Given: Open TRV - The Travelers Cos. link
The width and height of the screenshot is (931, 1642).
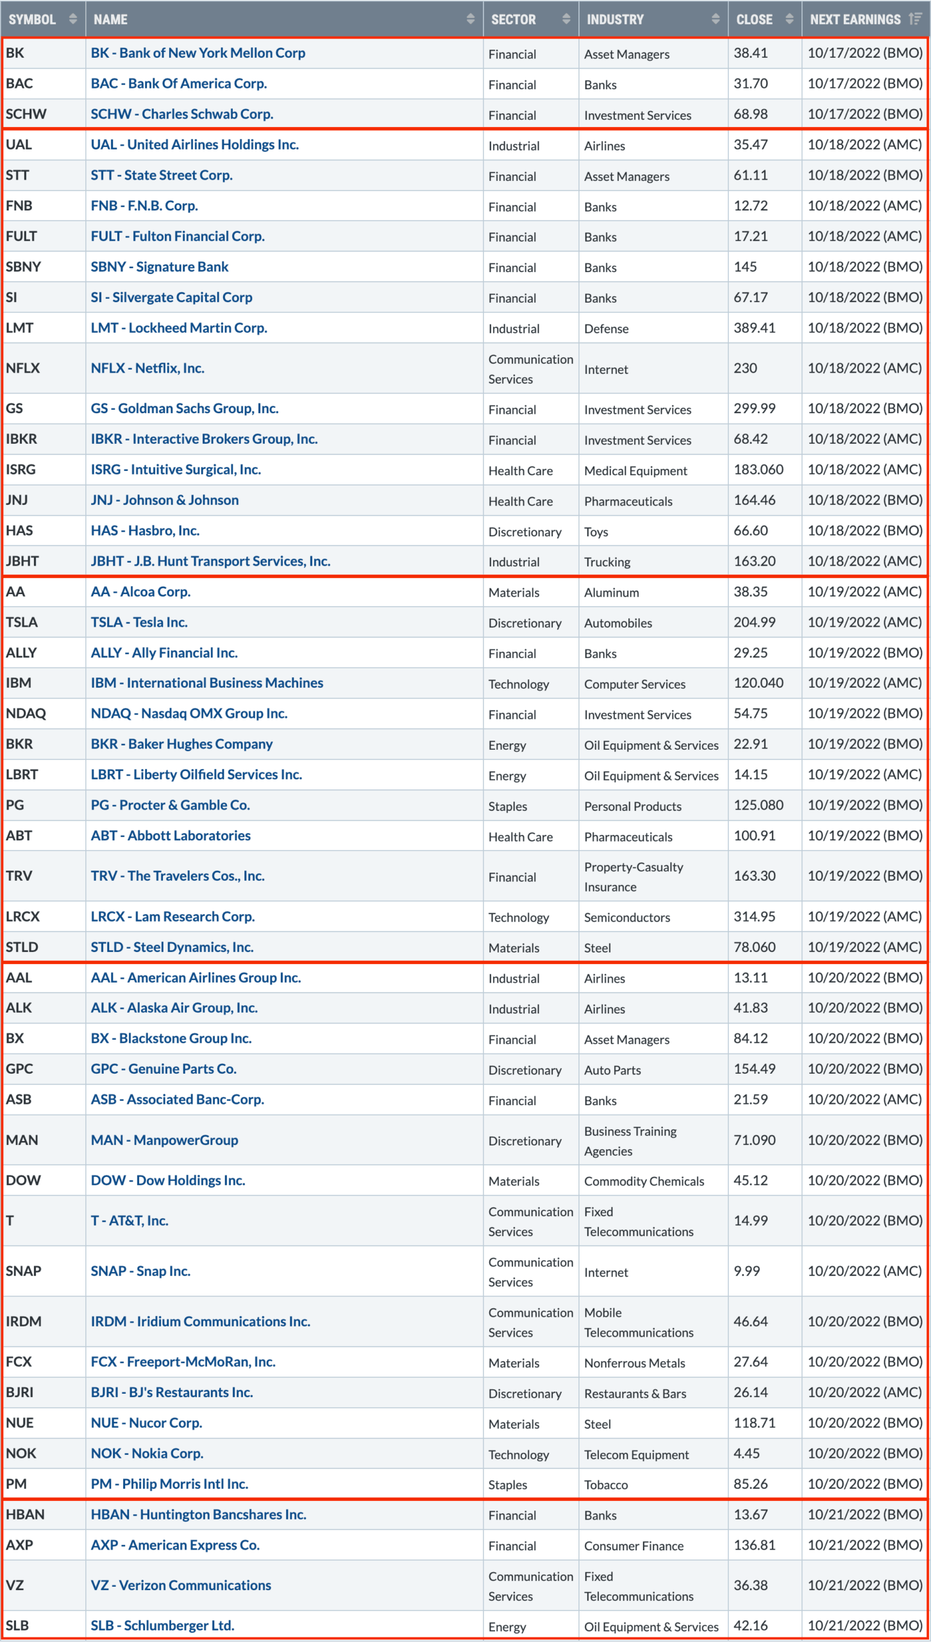Looking at the screenshot, I should (x=178, y=876).
